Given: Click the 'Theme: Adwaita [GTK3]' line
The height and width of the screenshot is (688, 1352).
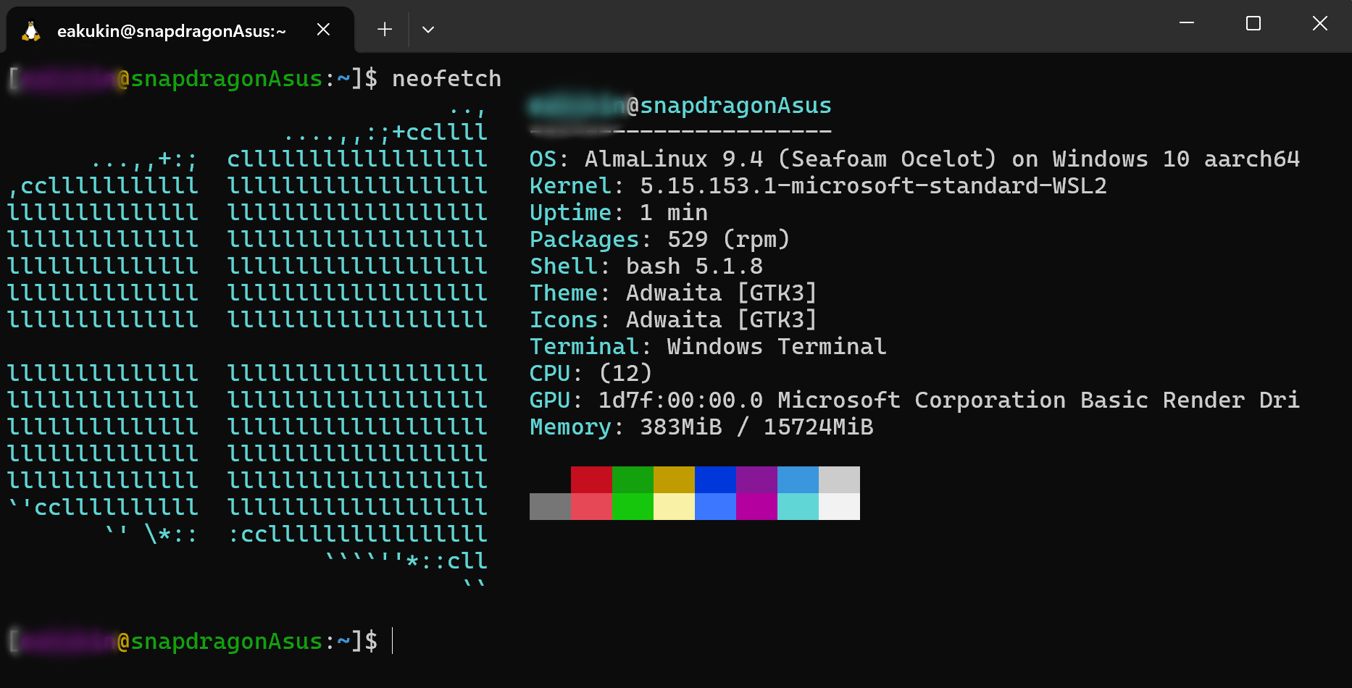Looking at the screenshot, I should click(673, 293).
